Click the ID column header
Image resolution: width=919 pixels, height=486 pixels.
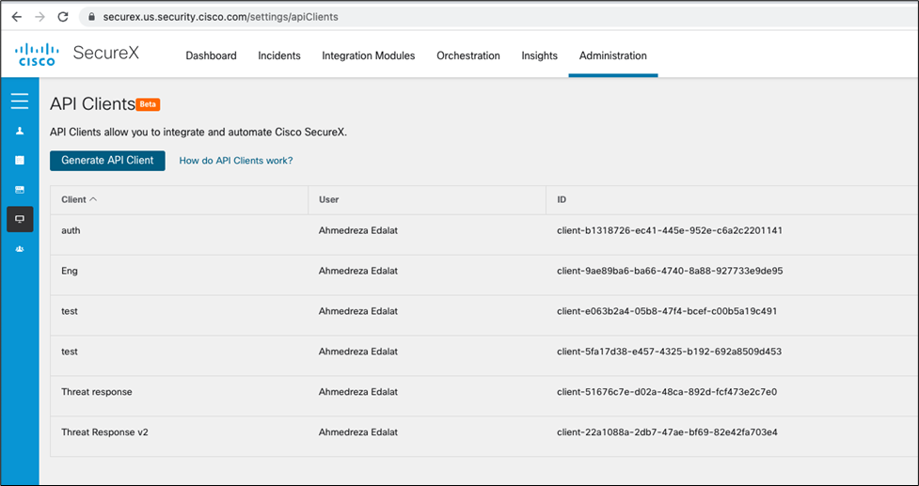(562, 199)
